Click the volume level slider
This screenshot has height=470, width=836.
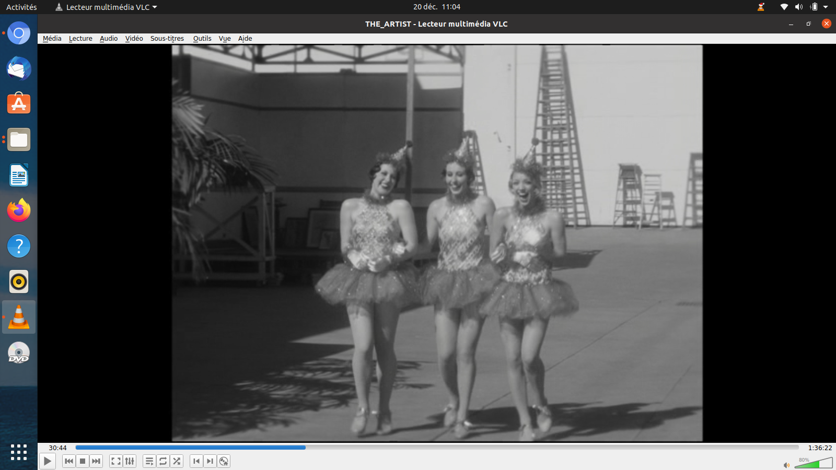(814, 463)
